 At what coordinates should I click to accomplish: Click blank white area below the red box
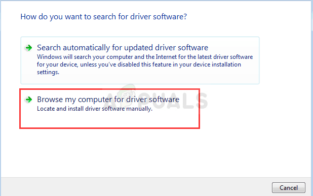tap(109, 152)
